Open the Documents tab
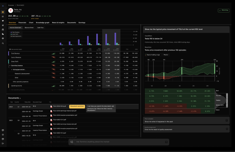Image resolution: width=235 pixels, height=152 pixels. coord(72,23)
